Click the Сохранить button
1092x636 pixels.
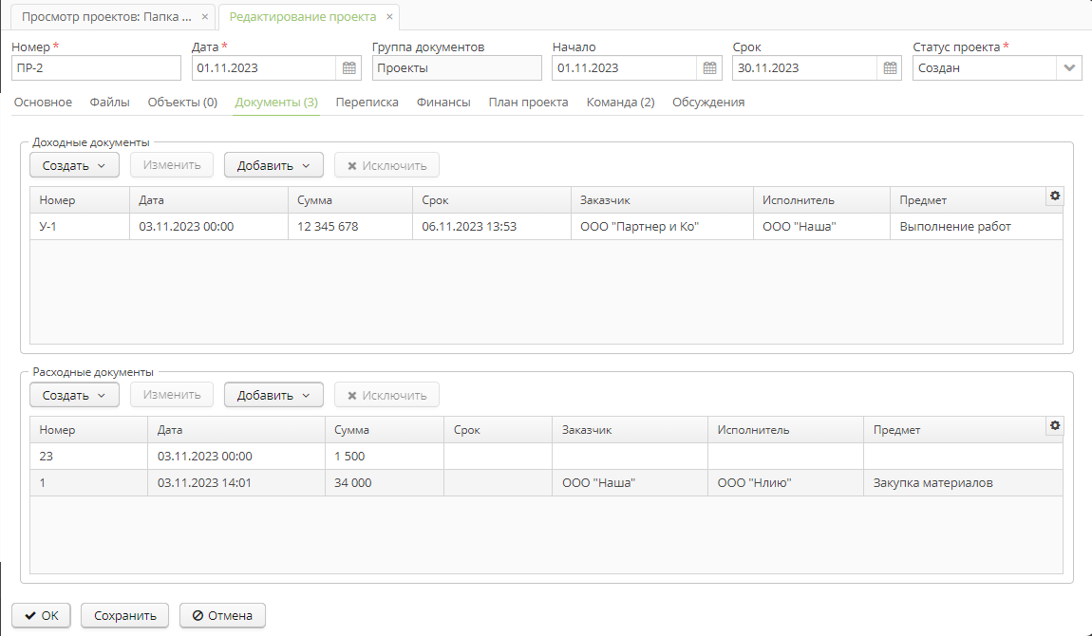click(124, 615)
